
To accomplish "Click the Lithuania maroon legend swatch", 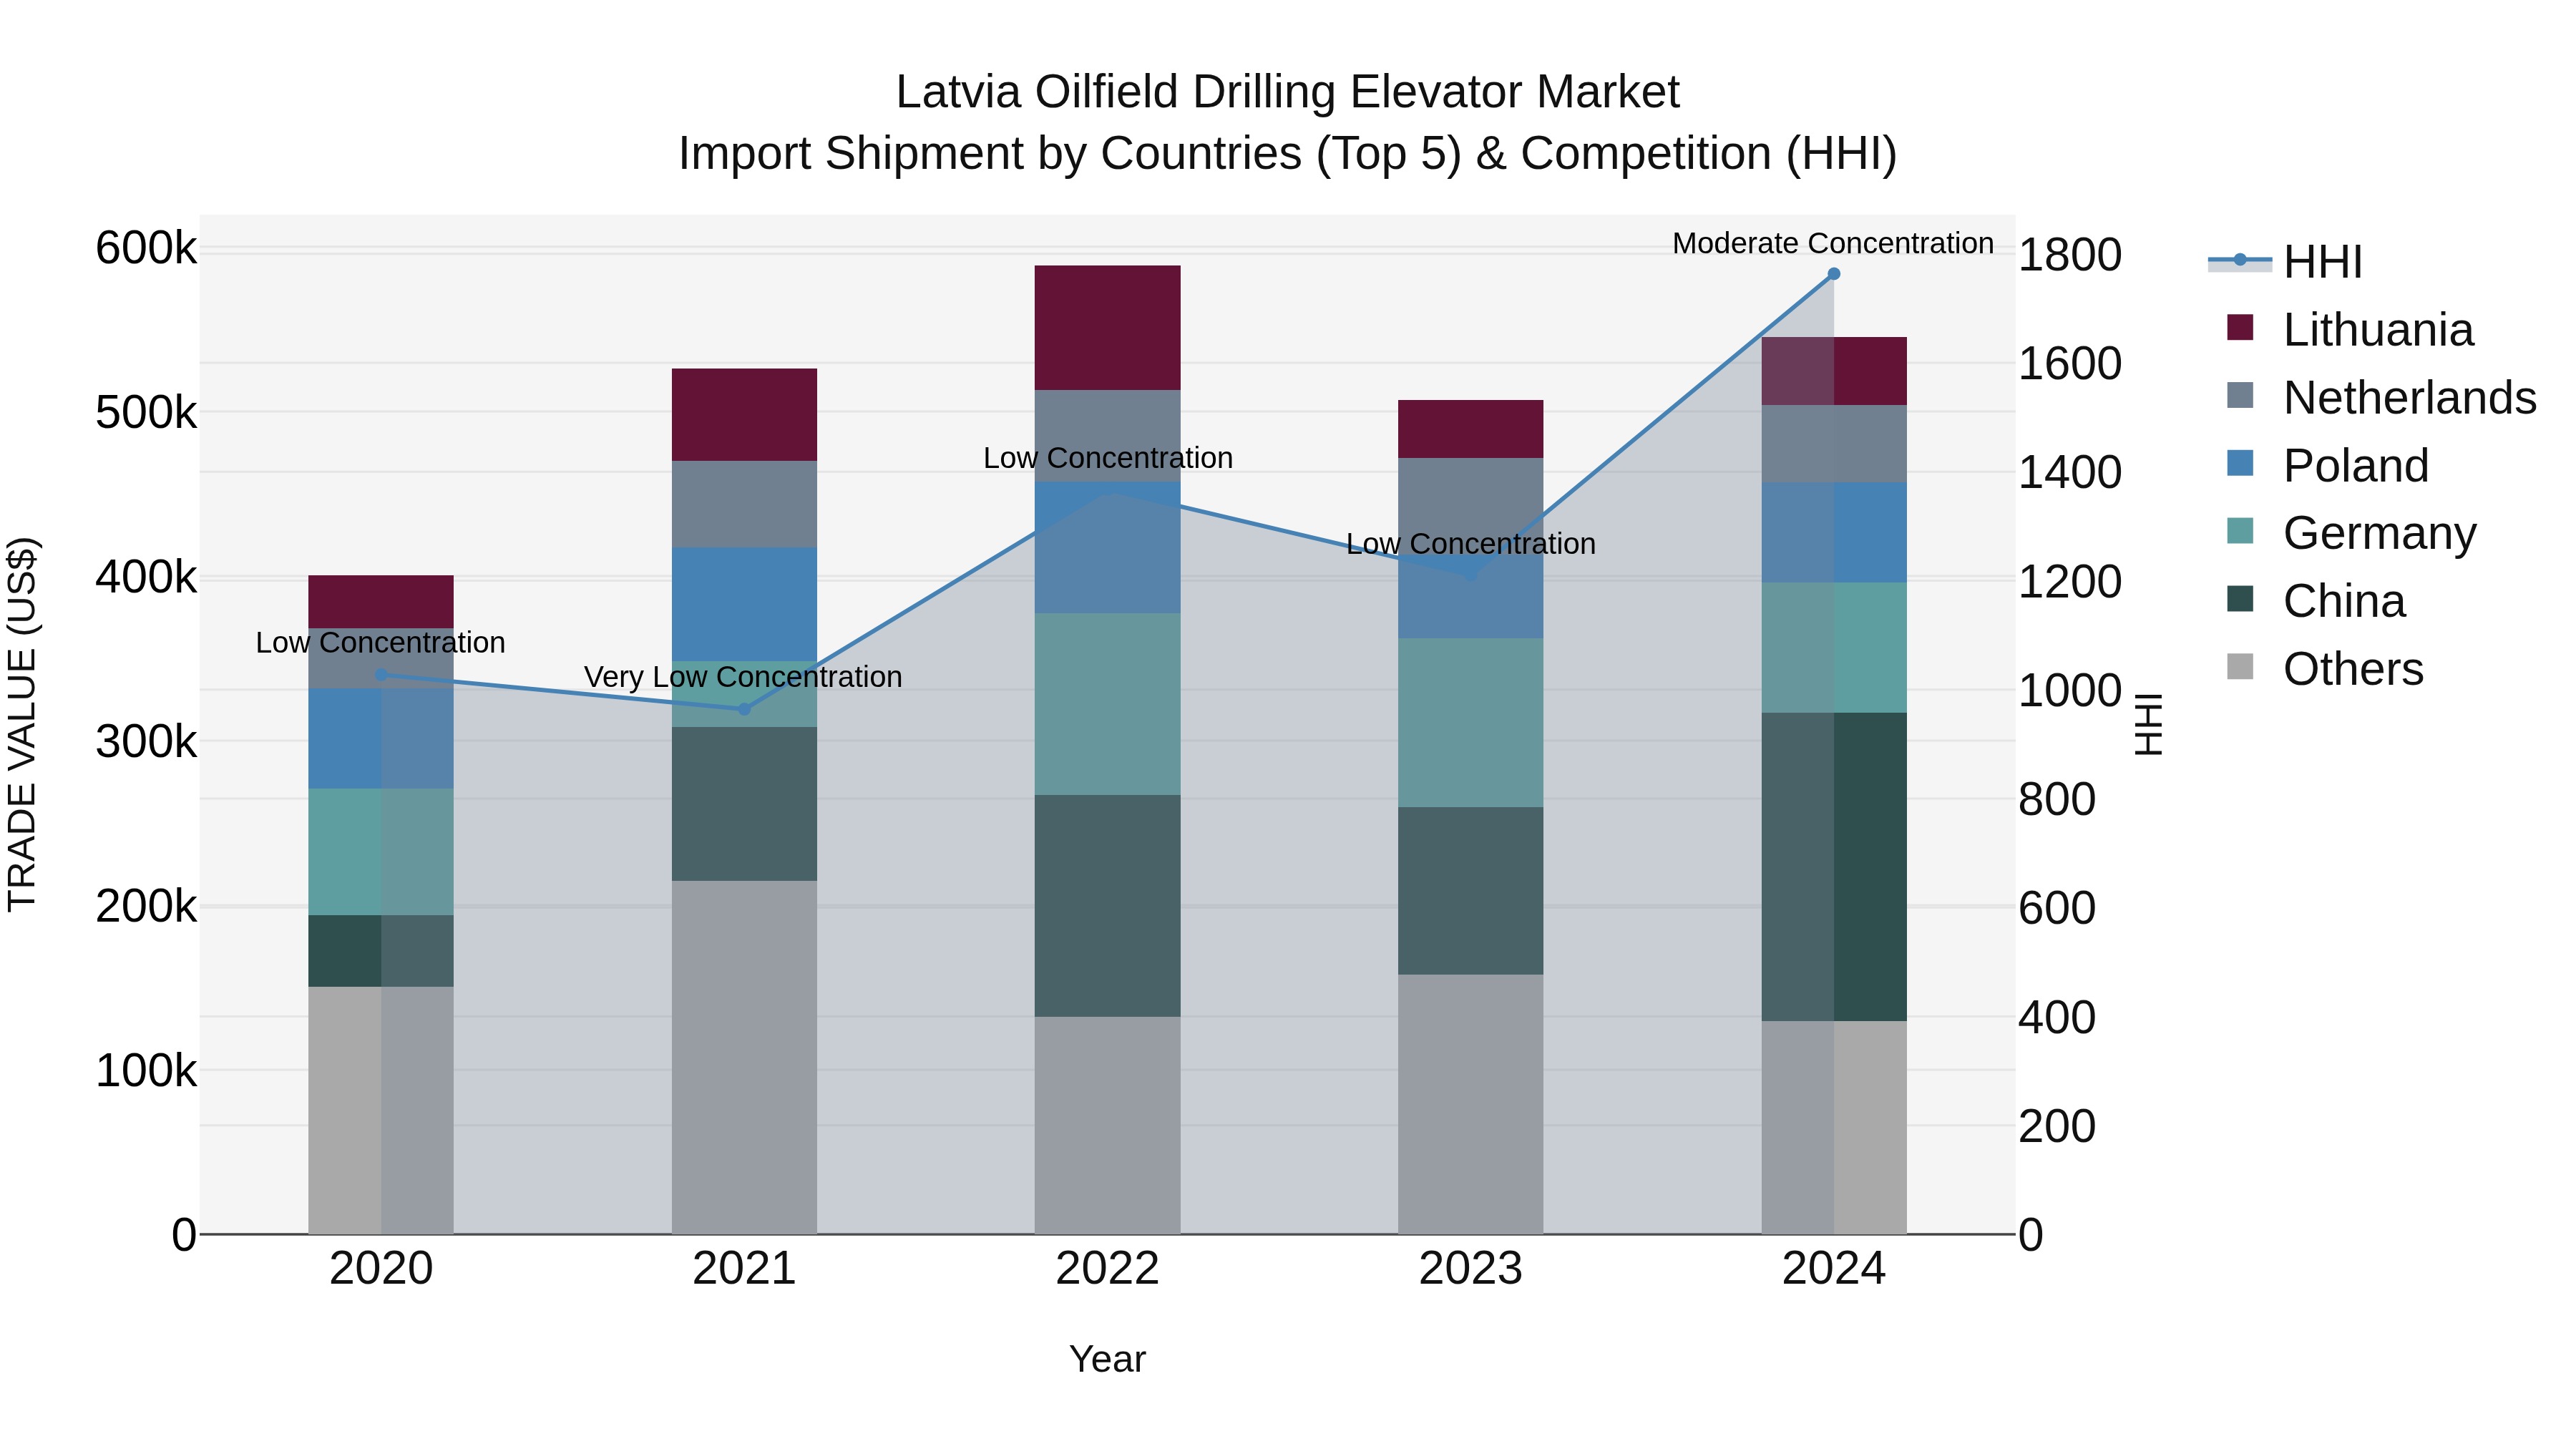I will click(x=2240, y=328).
